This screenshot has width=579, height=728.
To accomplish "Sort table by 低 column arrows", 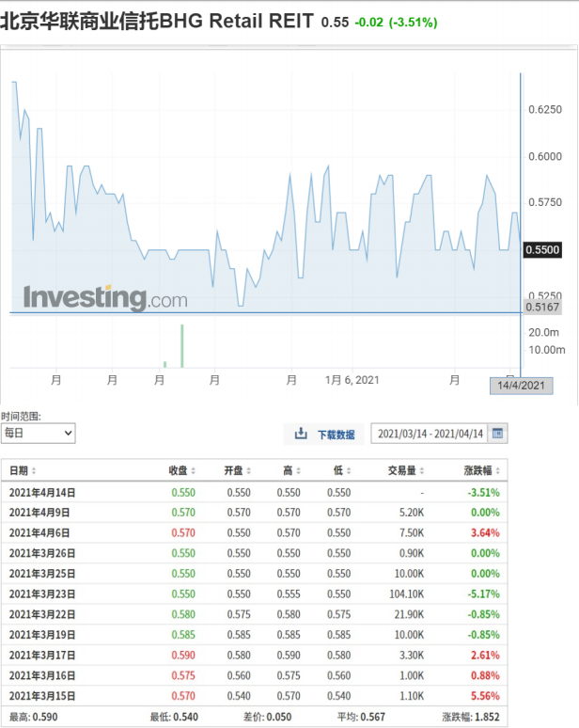I will click(x=349, y=471).
